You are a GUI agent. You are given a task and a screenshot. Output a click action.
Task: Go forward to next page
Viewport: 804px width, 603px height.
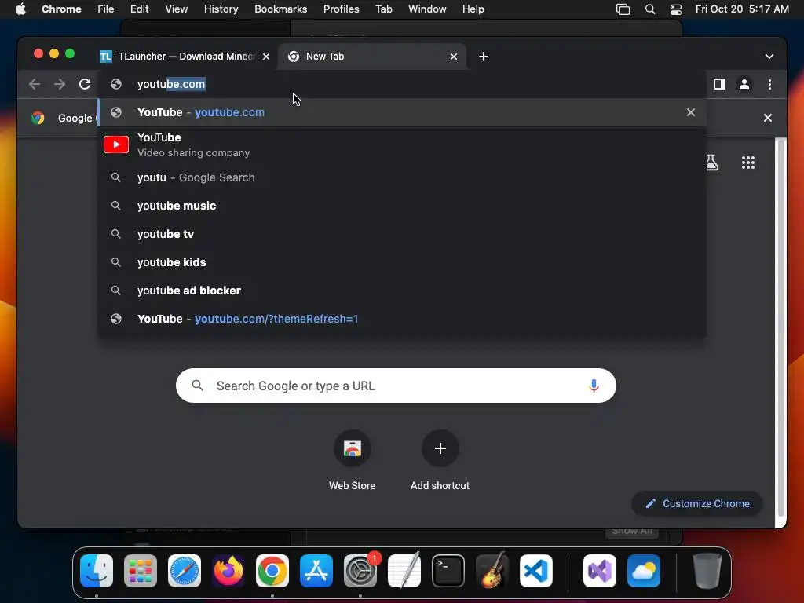pos(60,84)
